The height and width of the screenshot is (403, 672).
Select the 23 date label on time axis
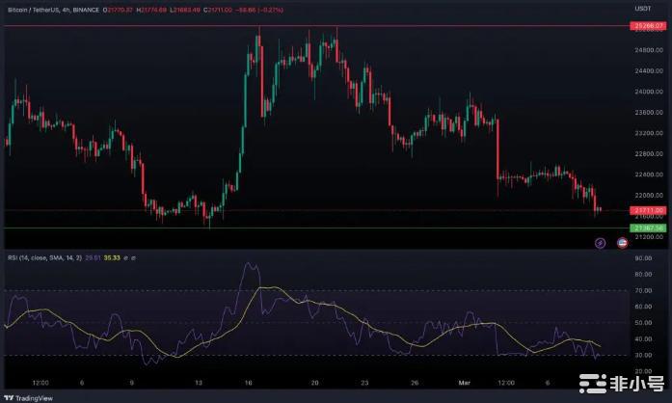(x=364, y=383)
